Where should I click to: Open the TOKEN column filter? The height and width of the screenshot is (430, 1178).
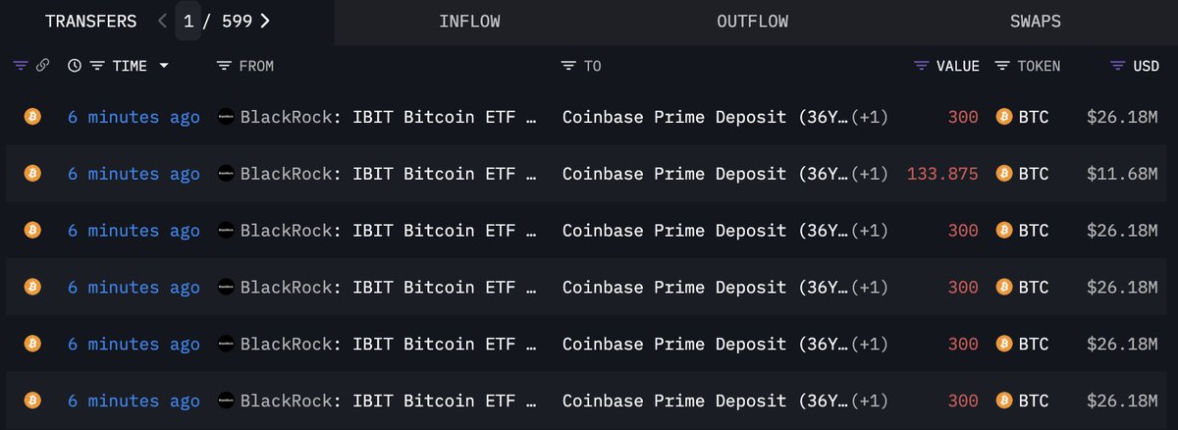1002,66
